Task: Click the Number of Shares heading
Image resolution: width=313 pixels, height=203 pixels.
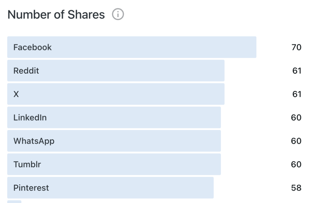Action: pyautogui.click(x=56, y=14)
